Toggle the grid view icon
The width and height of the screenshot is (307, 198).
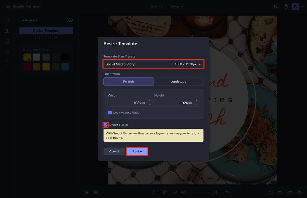96,192
